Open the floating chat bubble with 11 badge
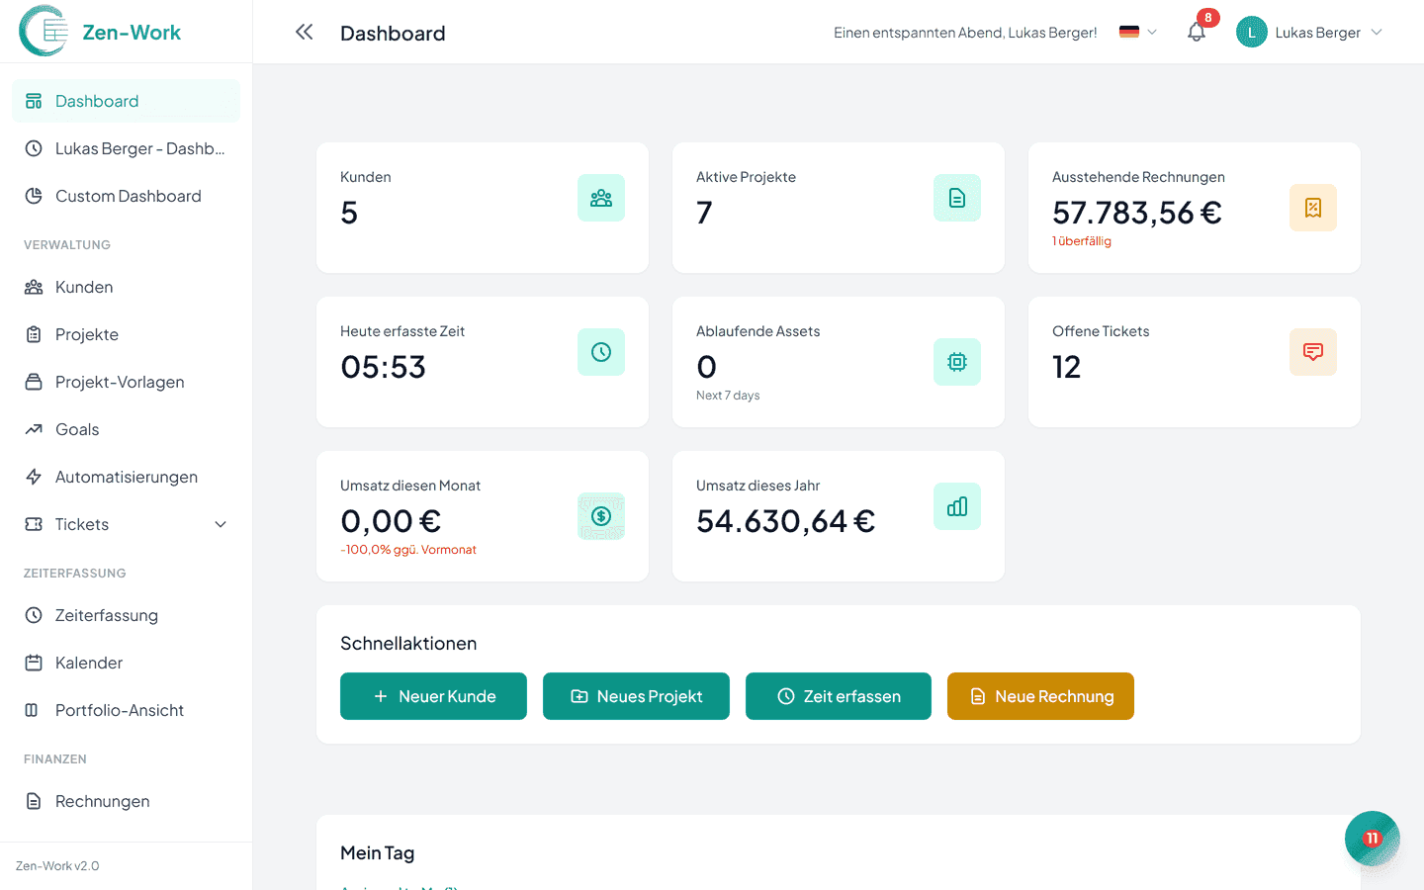The height and width of the screenshot is (890, 1424). pos(1373,839)
